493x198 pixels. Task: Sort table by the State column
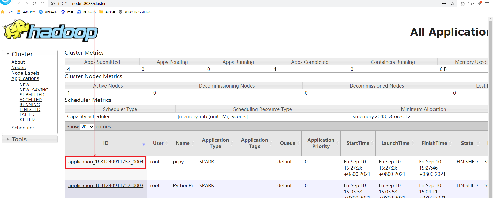click(x=467, y=143)
